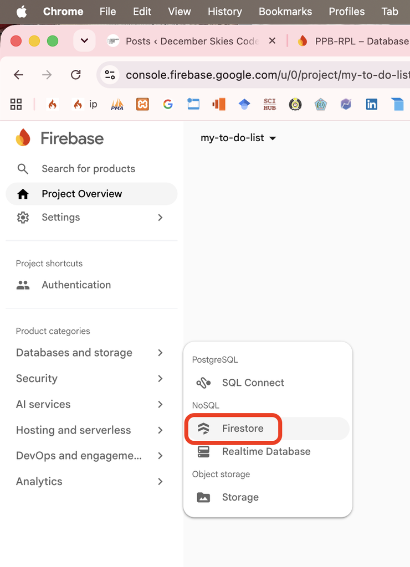Image resolution: width=410 pixels, height=567 pixels.
Task: Select Realtime Database option
Action: 268,451
